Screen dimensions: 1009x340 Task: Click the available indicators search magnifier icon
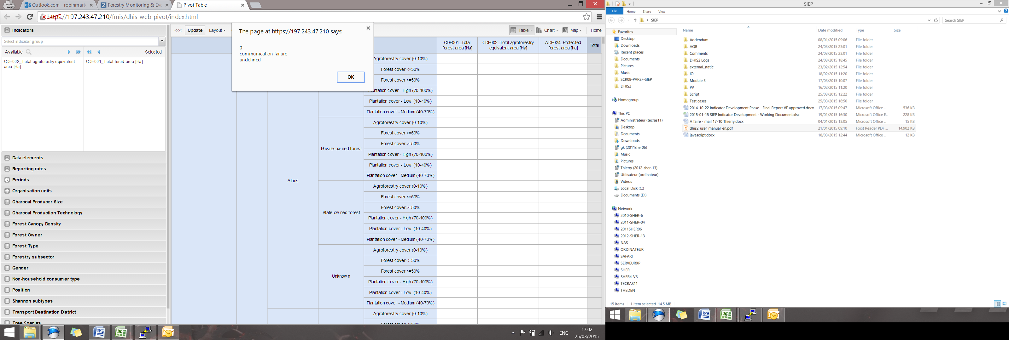point(29,52)
